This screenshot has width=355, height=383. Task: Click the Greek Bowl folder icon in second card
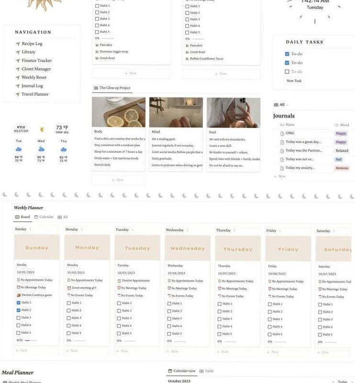187,52
